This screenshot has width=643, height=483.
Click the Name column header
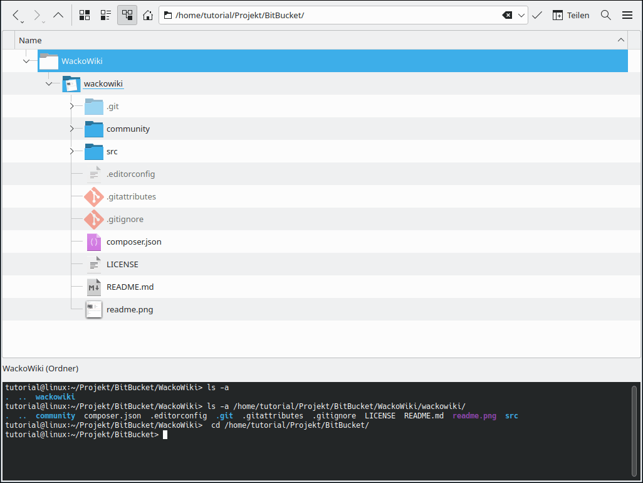30,40
